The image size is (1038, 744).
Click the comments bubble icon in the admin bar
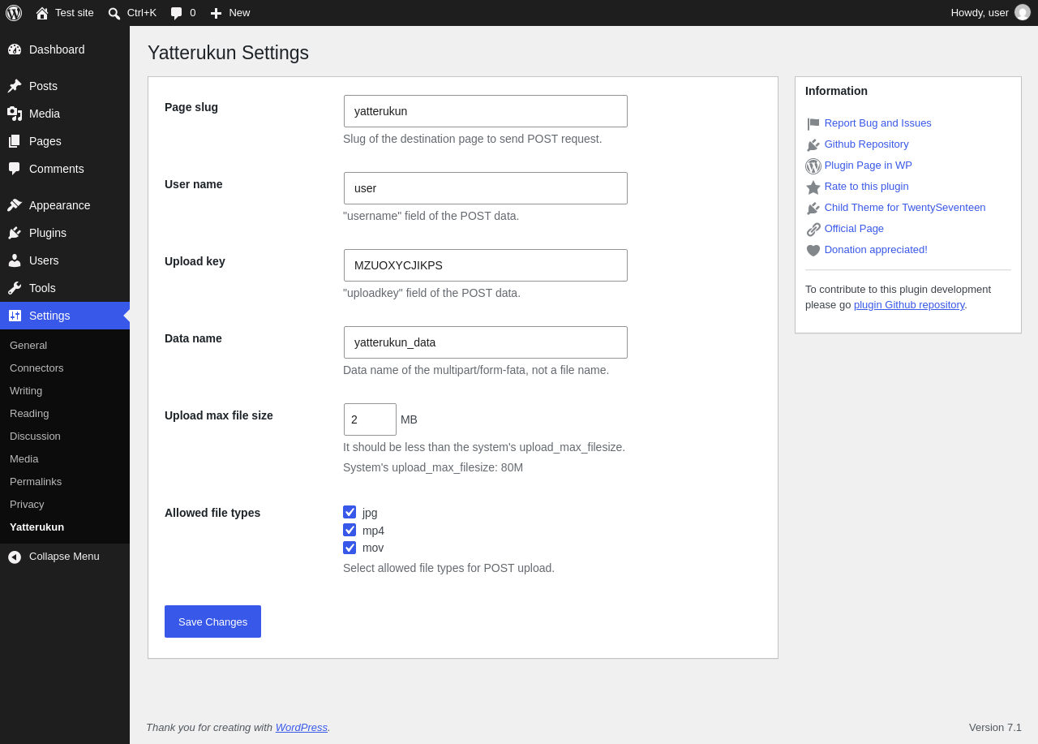click(x=177, y=13)
